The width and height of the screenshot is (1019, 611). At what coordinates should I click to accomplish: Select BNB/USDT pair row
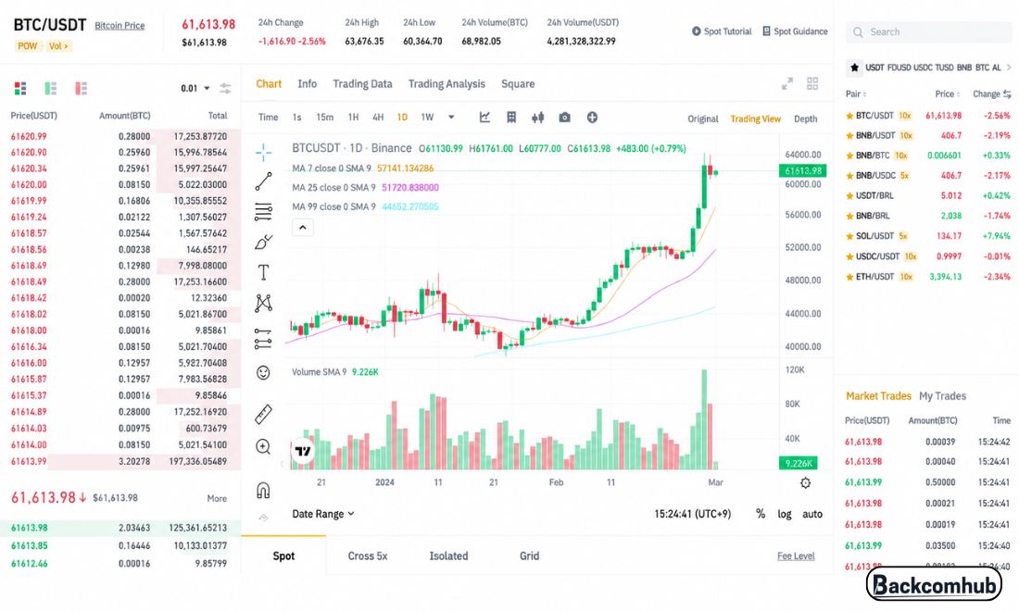[x=928, y=136]
